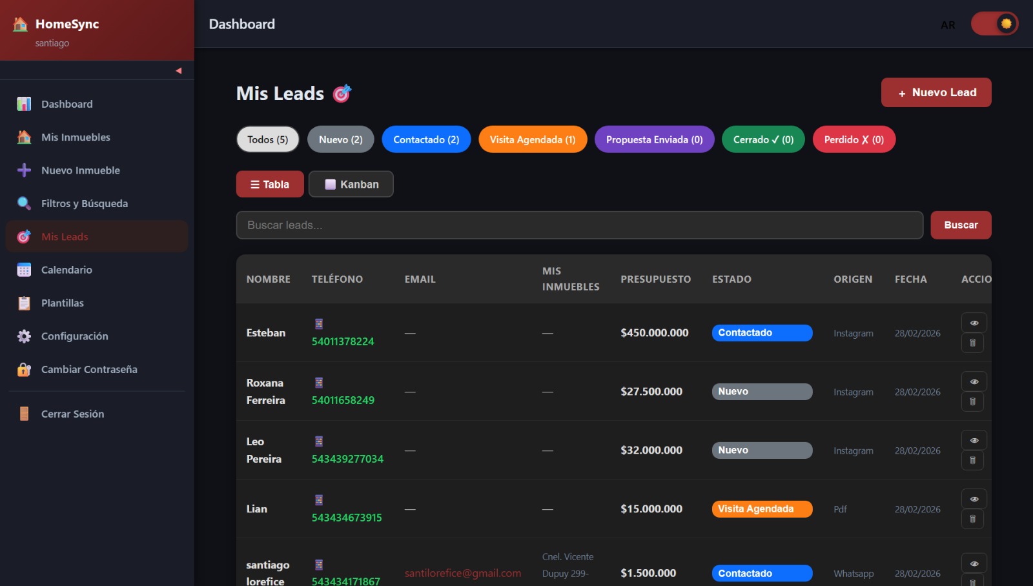Open Esteban's Contactado status dropdown

[762, 333]
